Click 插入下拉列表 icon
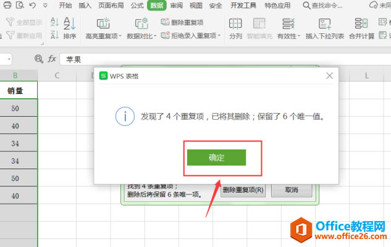391x247 pixels. coord(325,28)
